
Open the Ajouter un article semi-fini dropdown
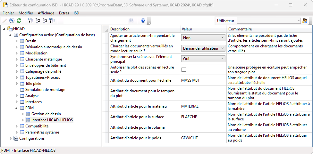click(203, 38)
